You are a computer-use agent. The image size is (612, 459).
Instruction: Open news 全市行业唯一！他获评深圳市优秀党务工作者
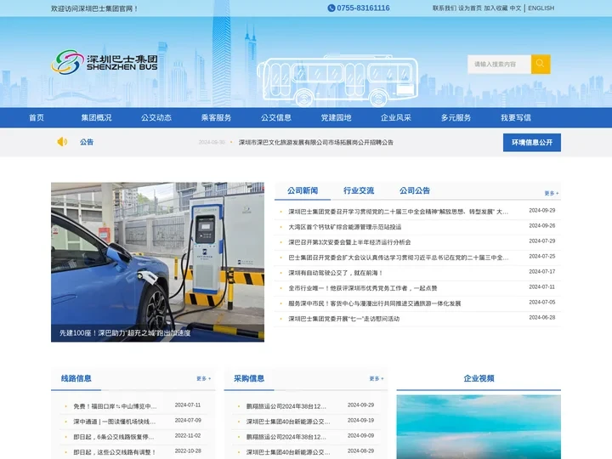[363, 288]
